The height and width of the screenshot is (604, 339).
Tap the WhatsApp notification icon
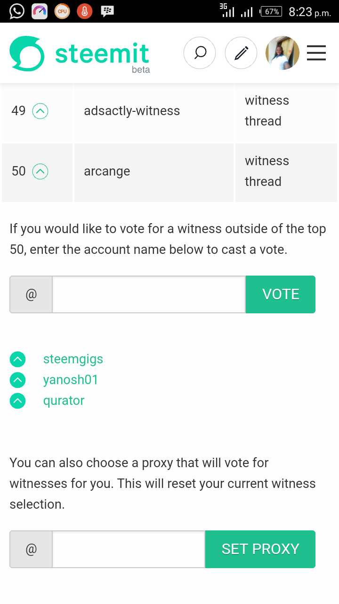tap(16, 11)
